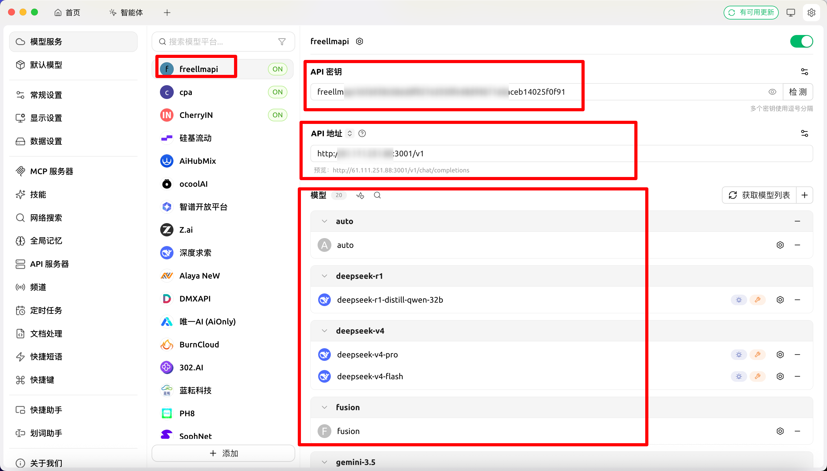The image size is (827, 471).
Task: Toggle freellmapi provider enable switch
Action: (x=801, y=41)
